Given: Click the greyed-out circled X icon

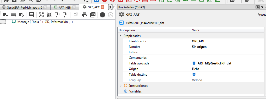Looking at the screenshot, I should tap(110, 15).
